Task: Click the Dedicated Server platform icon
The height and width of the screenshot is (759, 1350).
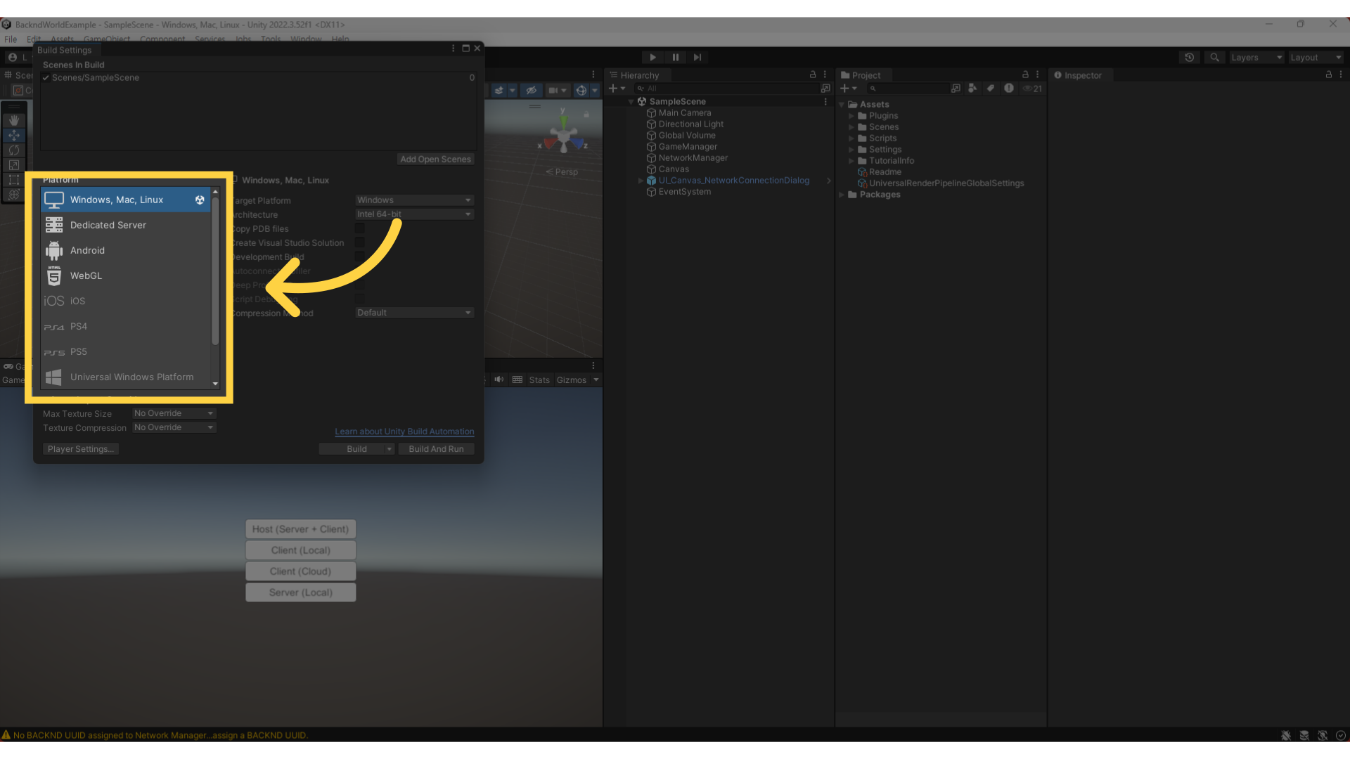Action: click(x=54, y=225)
